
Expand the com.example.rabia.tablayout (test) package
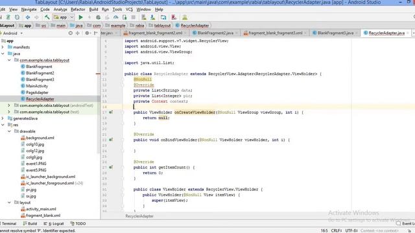(9, 112)
